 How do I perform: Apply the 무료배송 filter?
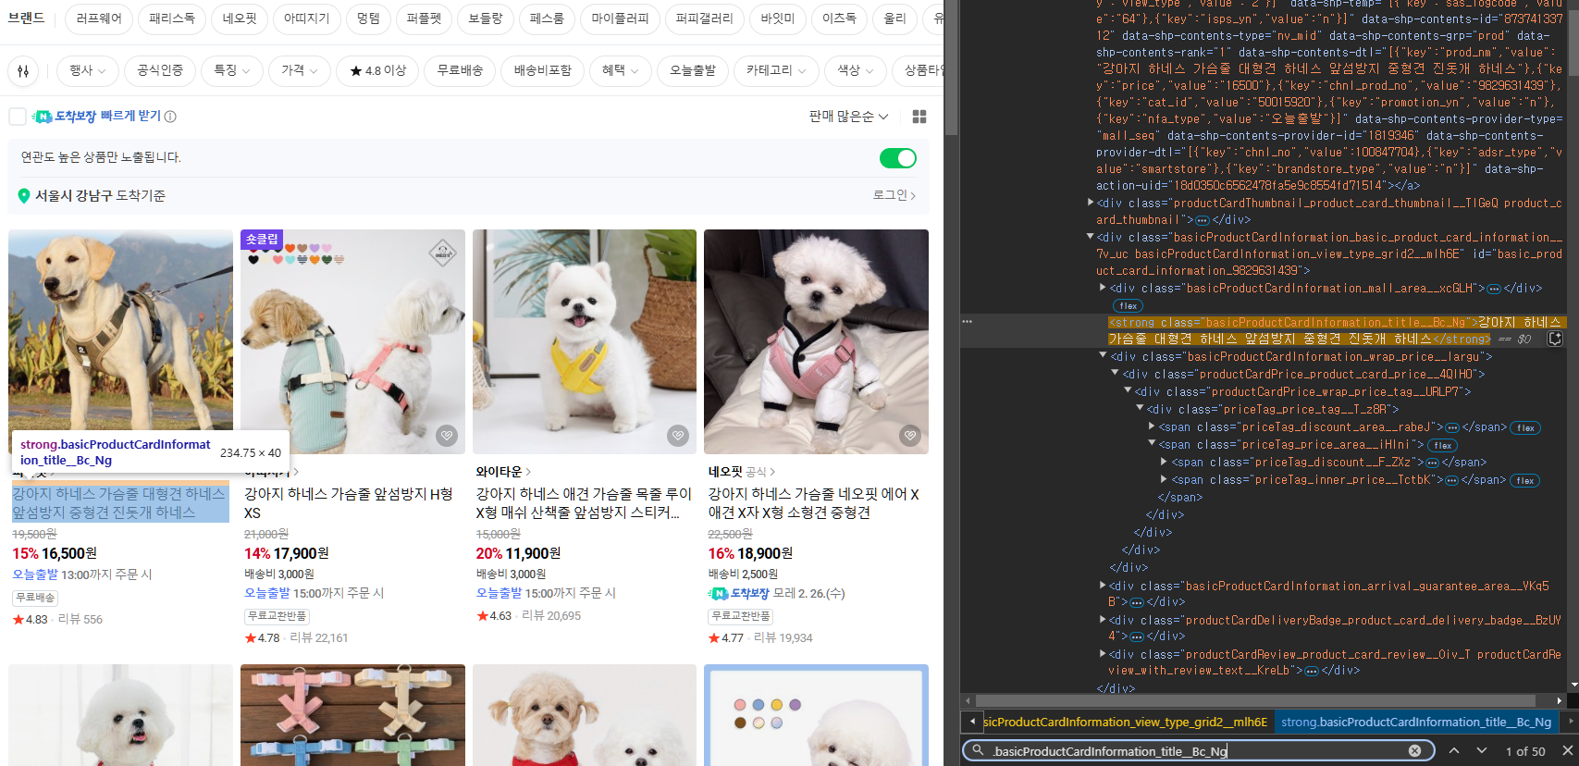[x=460, y=70]
